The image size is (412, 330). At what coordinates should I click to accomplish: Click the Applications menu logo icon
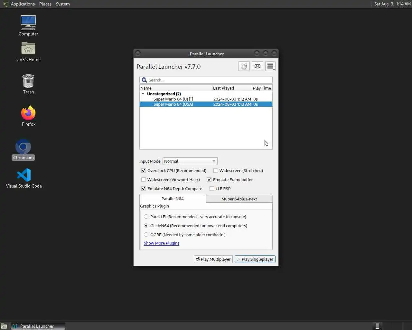coord(6,4)
